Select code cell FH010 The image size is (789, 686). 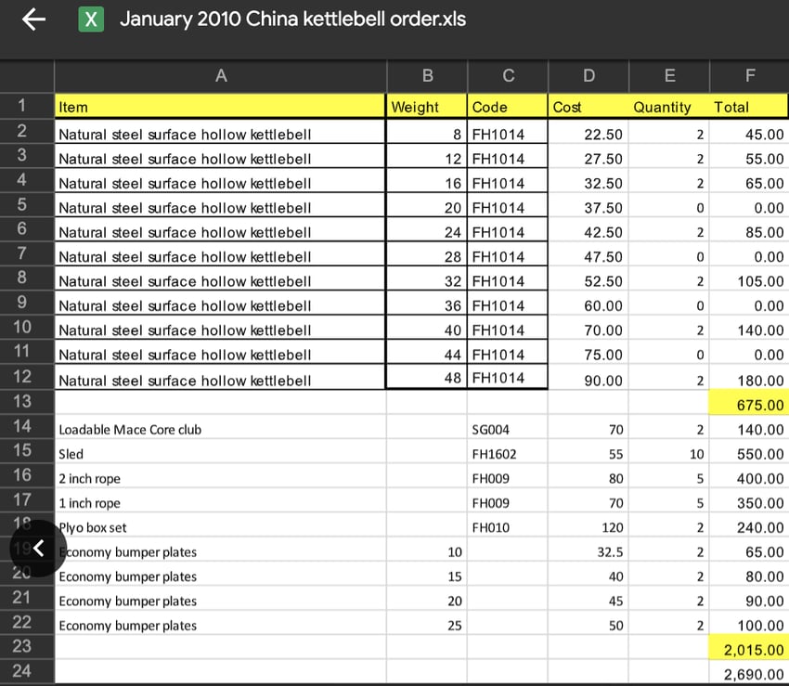(x=507, y=525)
